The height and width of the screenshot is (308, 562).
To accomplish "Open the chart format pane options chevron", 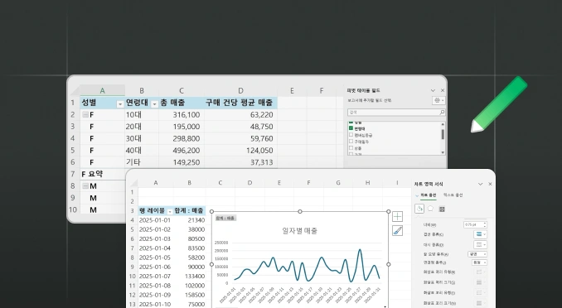I will (480, 184).
